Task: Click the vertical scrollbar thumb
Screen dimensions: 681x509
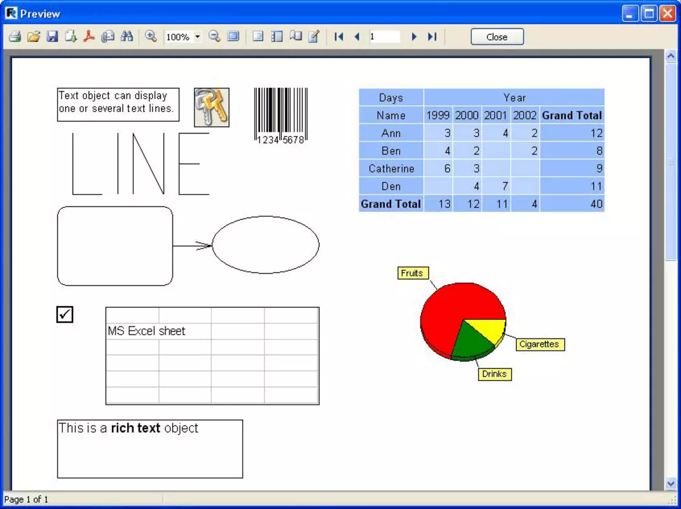Action: 671,161
